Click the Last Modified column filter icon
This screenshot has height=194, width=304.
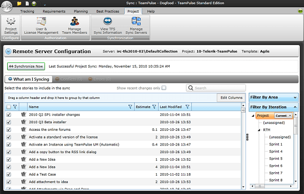(x=187, y=107)
